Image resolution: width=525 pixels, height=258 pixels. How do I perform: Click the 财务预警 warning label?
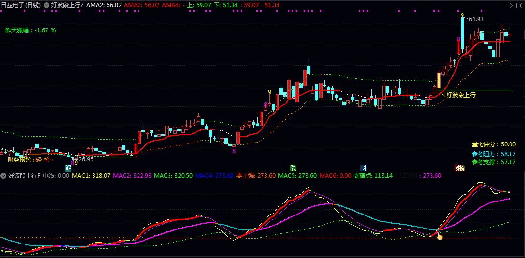[19, 160]
